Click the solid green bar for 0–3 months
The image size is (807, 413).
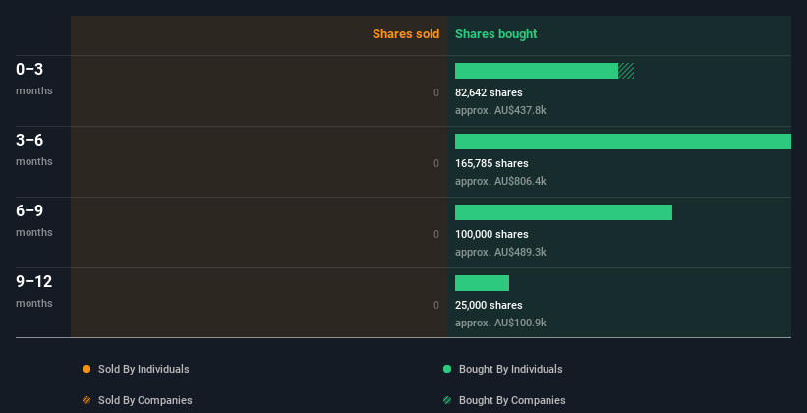(x=537, y=71)
